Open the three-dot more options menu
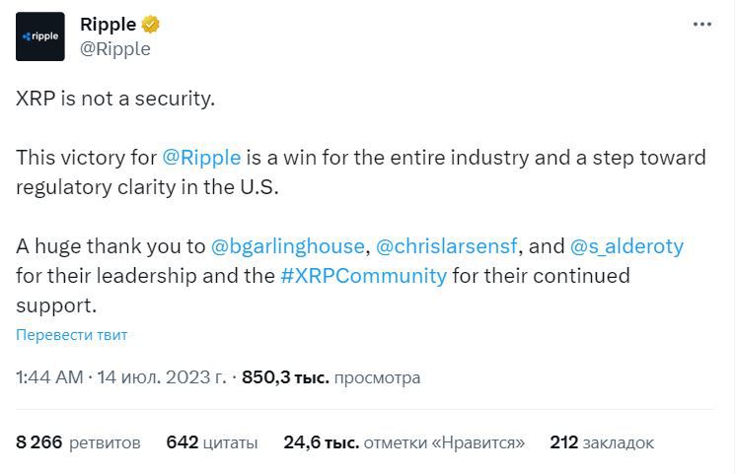Screen dimensions: 736x474 coord(701,26)
